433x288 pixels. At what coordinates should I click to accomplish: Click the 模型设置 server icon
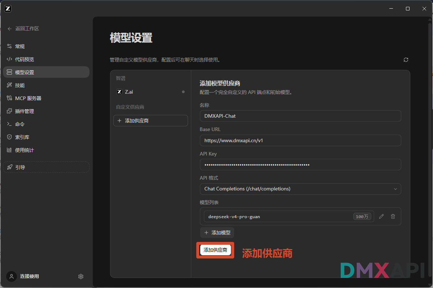pos(10,72)
